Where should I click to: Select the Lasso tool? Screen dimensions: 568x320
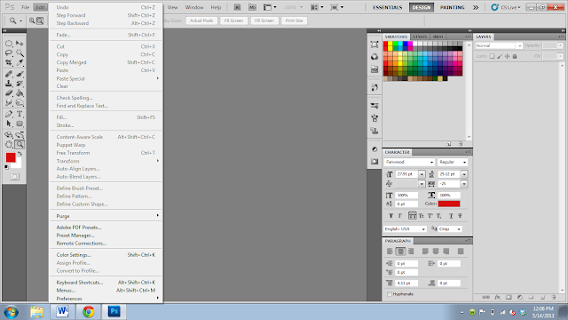9,53
